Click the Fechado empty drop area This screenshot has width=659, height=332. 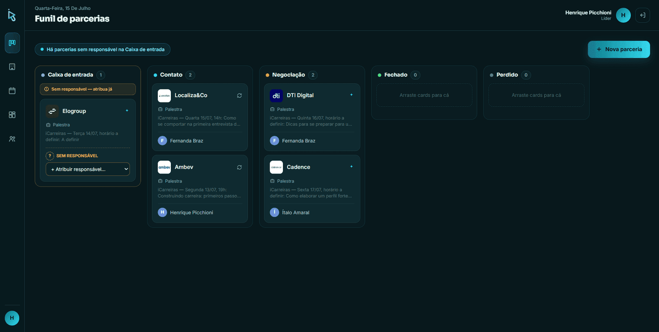coord(424,95)
